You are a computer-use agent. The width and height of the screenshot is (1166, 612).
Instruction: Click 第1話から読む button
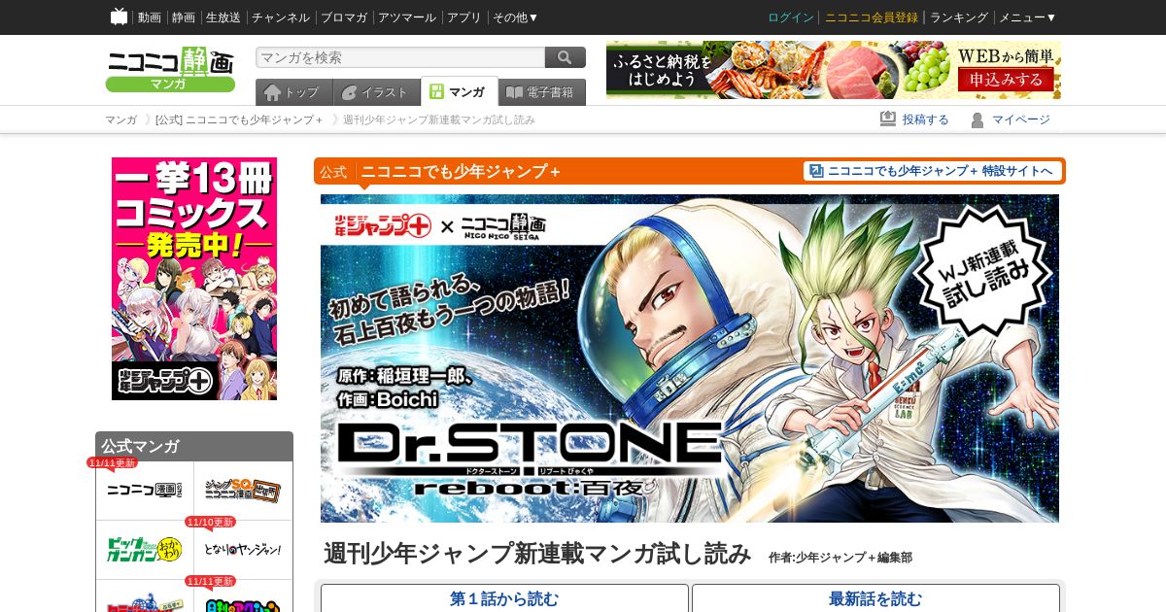[504, 598]
